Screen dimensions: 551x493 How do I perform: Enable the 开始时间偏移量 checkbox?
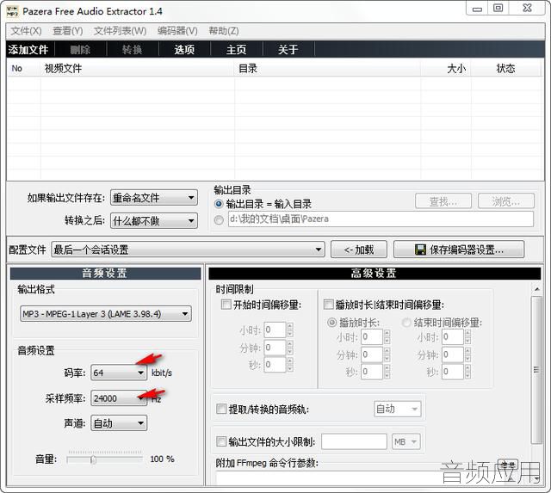[226, 304]
